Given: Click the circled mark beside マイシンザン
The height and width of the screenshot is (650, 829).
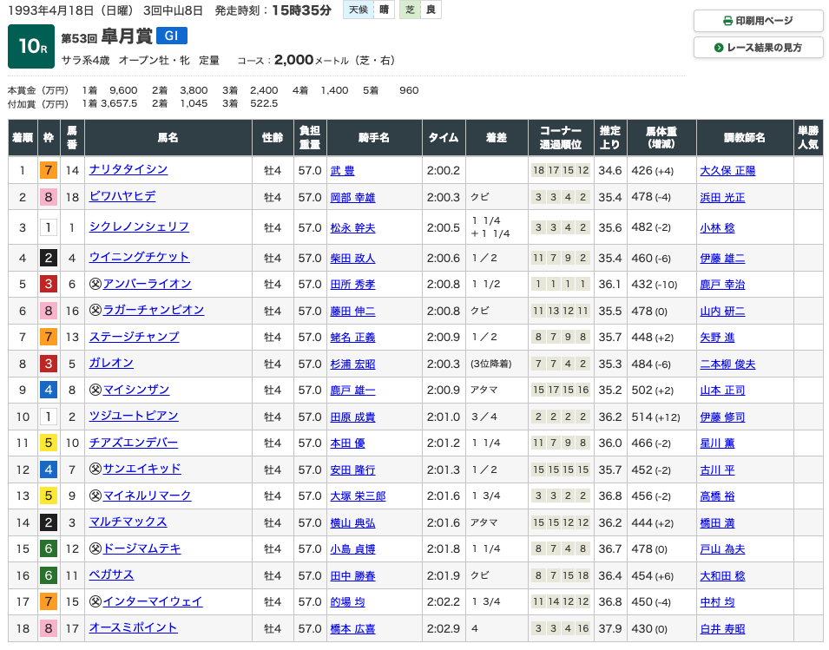Looking at the screenshot, I should pos(95,391).
